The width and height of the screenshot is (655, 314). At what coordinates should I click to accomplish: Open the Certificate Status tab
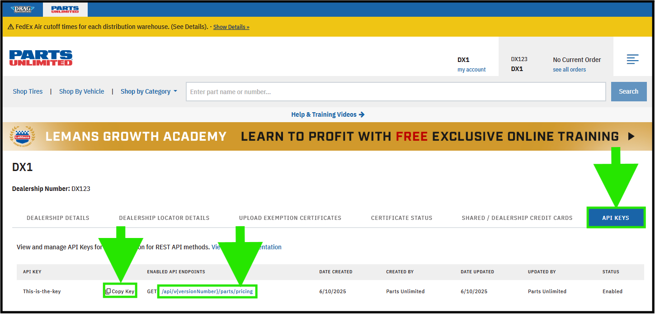pos(401,218)
